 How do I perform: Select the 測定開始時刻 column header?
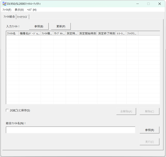tap(88, 34)
